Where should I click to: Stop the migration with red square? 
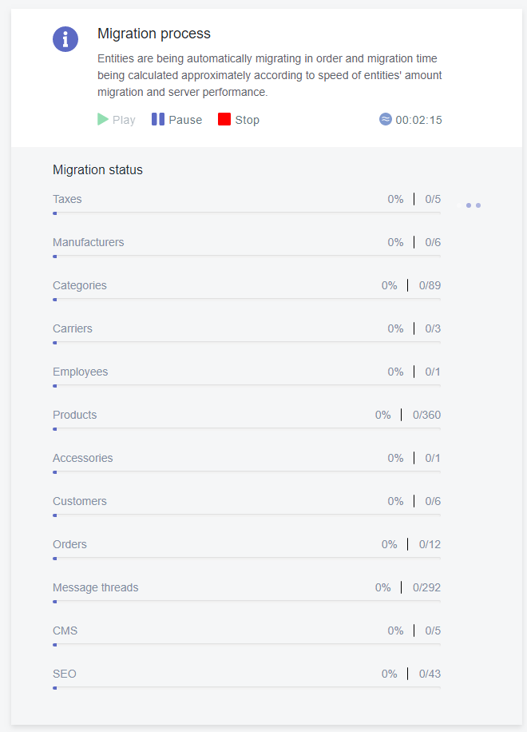(x=224, y=120)
